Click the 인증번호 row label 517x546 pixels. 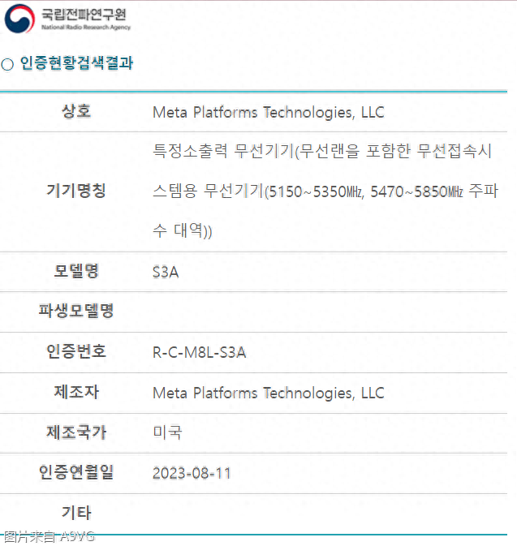pyautogui.click(x=76, y=351)
